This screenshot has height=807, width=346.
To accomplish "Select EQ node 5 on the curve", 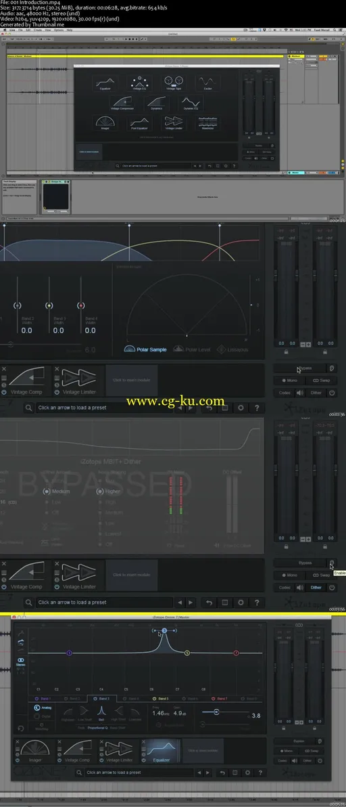I will point(187,653).
